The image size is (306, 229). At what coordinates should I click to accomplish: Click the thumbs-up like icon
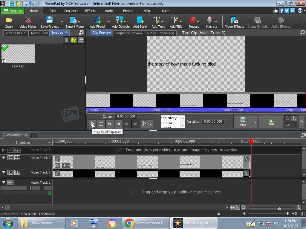tap(275, 10)
